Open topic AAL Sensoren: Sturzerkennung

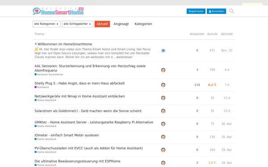90,68
